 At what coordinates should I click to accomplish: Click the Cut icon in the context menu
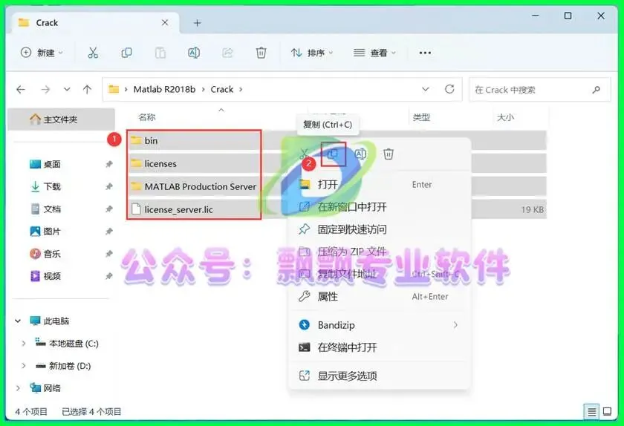[304, 154]
